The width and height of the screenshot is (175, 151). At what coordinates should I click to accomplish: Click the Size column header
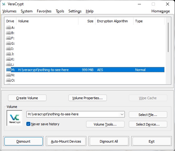click(x=87, y=21)
